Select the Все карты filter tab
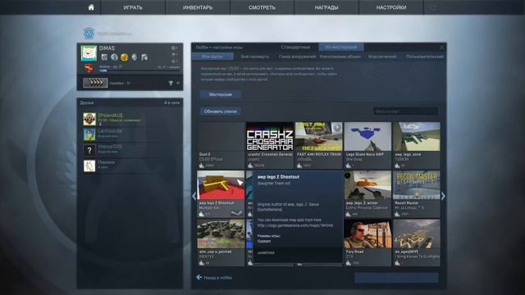 pos(212,57)
